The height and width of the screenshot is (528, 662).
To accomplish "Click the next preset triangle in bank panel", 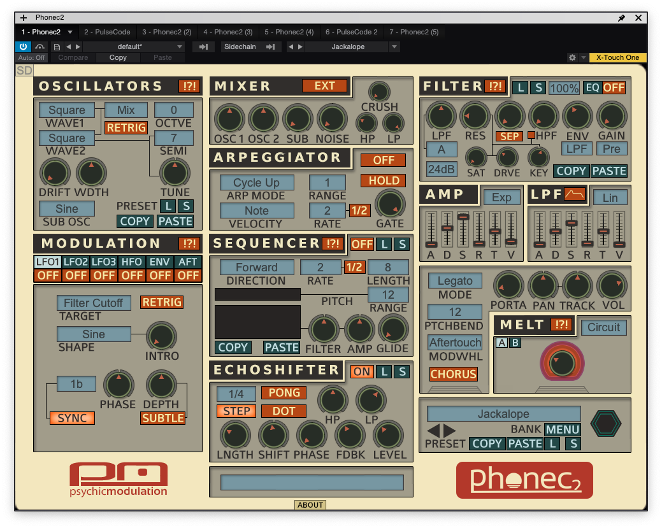I will 450,431.
